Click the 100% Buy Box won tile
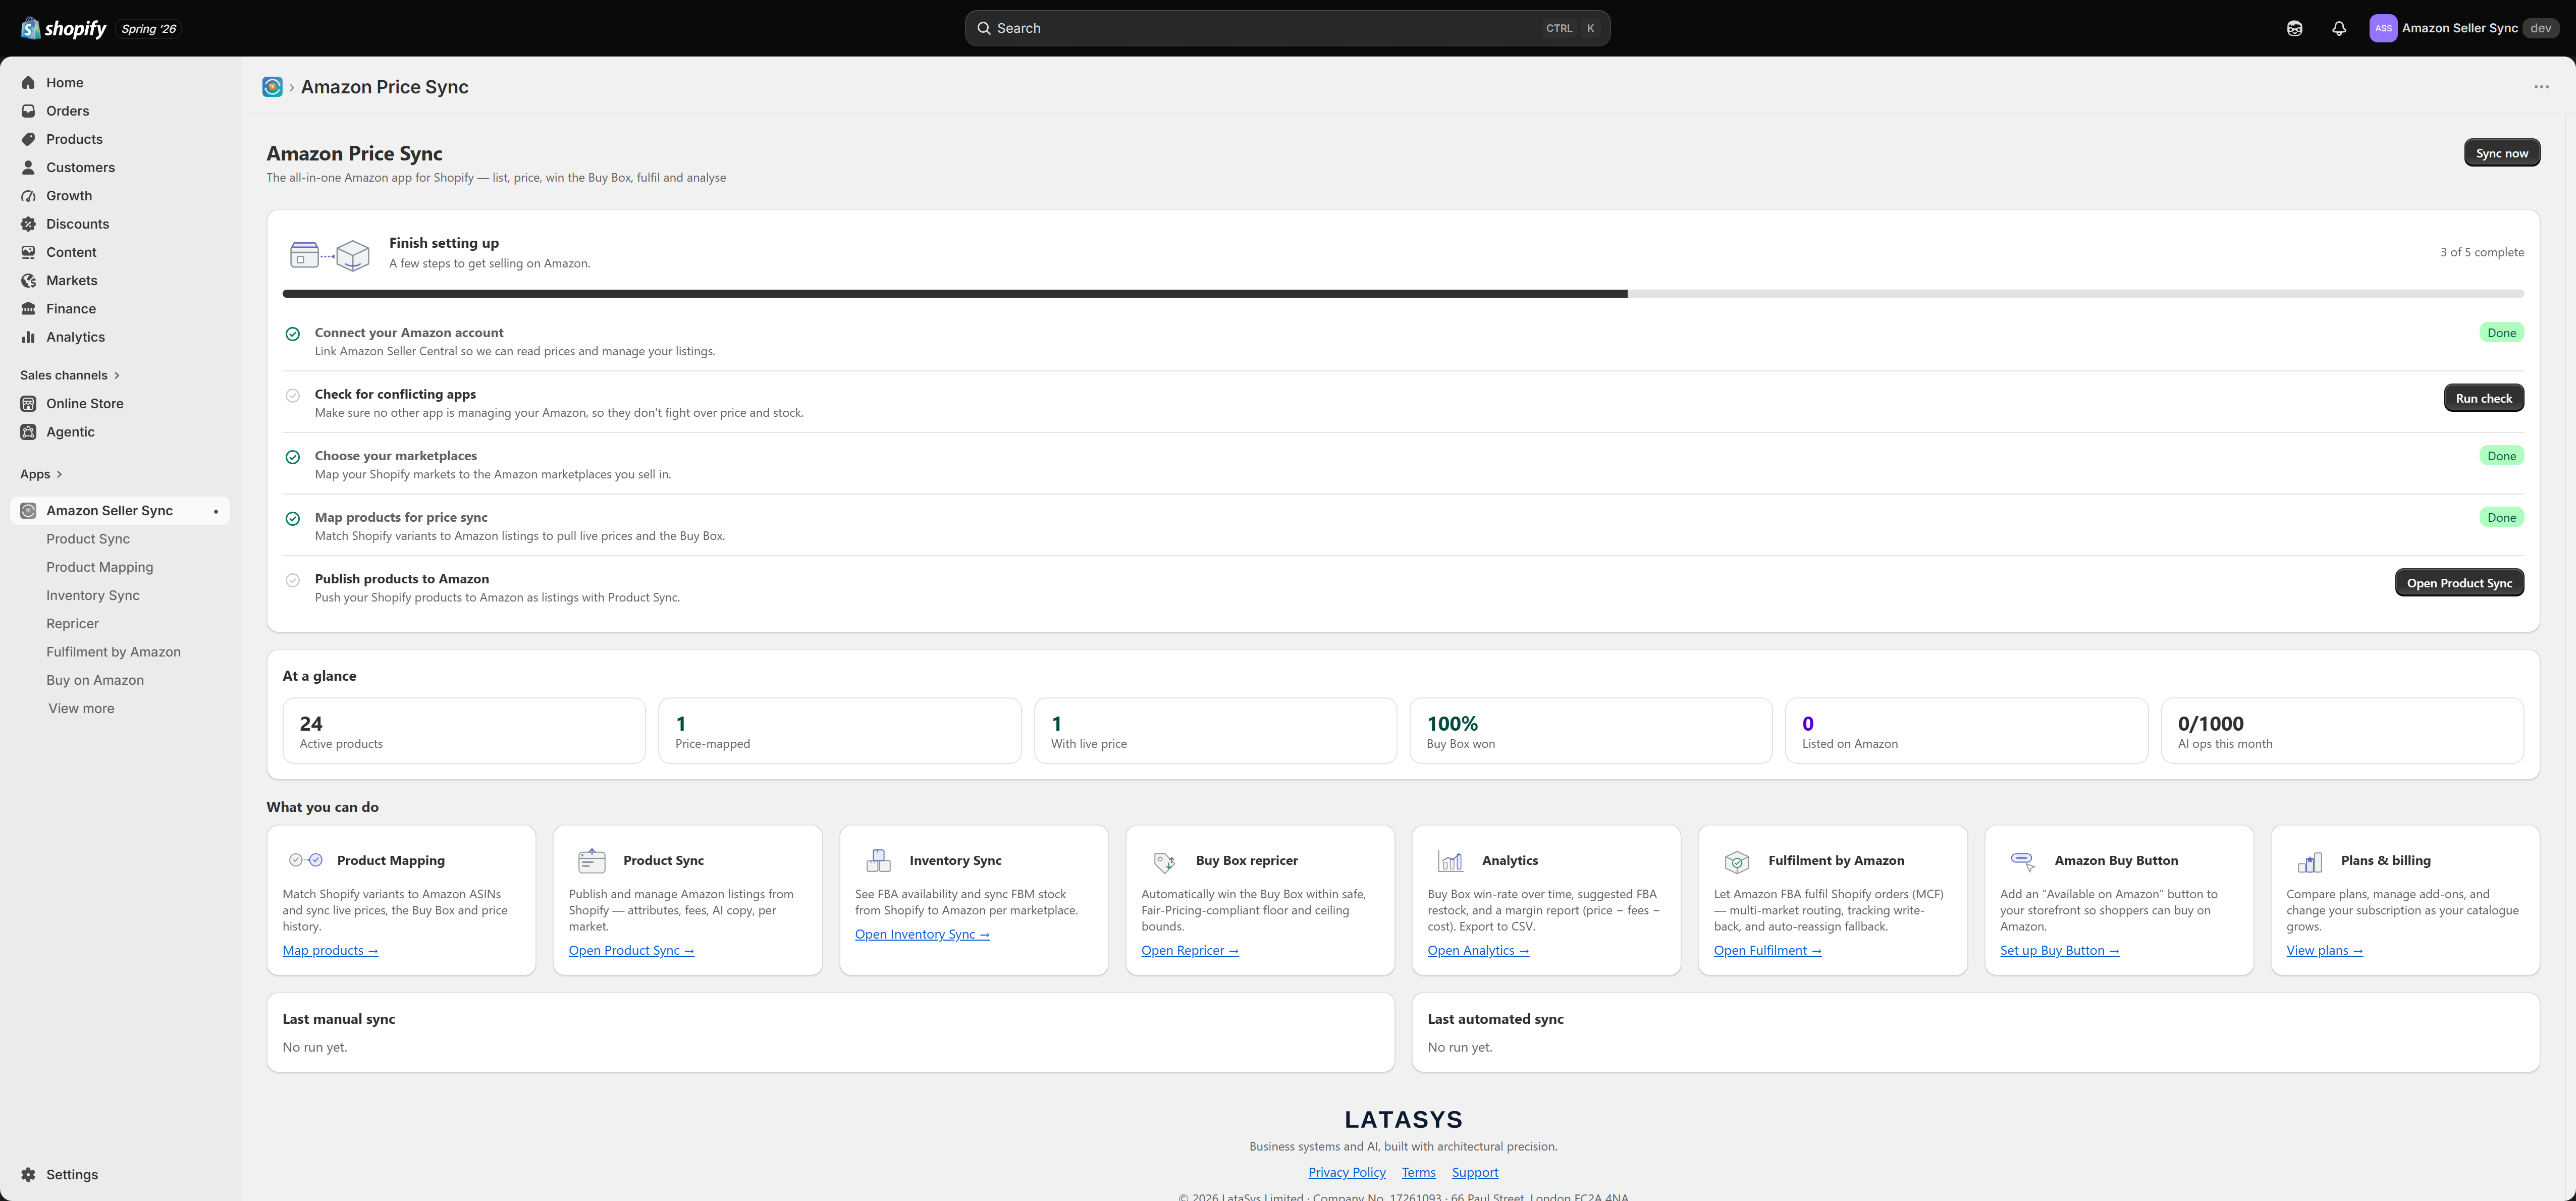 (x=1591, y=731)
